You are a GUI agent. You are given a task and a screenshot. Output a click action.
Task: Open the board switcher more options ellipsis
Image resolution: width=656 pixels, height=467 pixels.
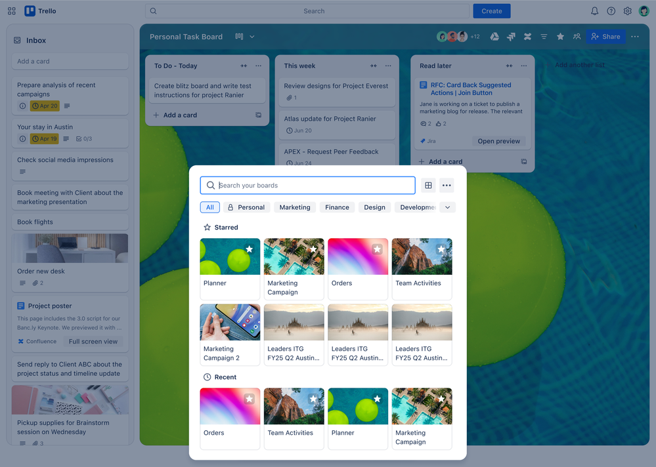coord(447,186)
